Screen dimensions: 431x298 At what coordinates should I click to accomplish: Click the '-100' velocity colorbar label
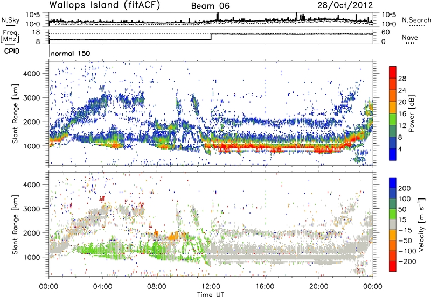[407, 251]
